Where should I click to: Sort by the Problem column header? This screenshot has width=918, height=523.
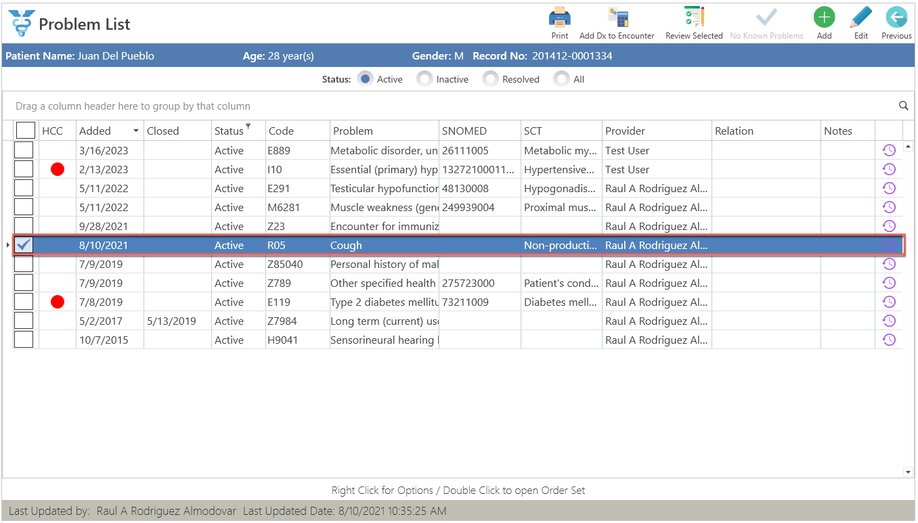[385, 131]
